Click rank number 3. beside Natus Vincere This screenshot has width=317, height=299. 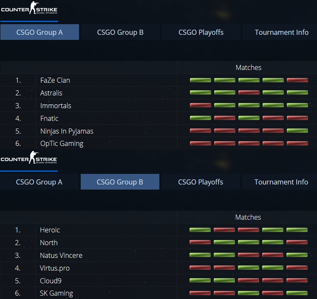click(x=18, y=255)
